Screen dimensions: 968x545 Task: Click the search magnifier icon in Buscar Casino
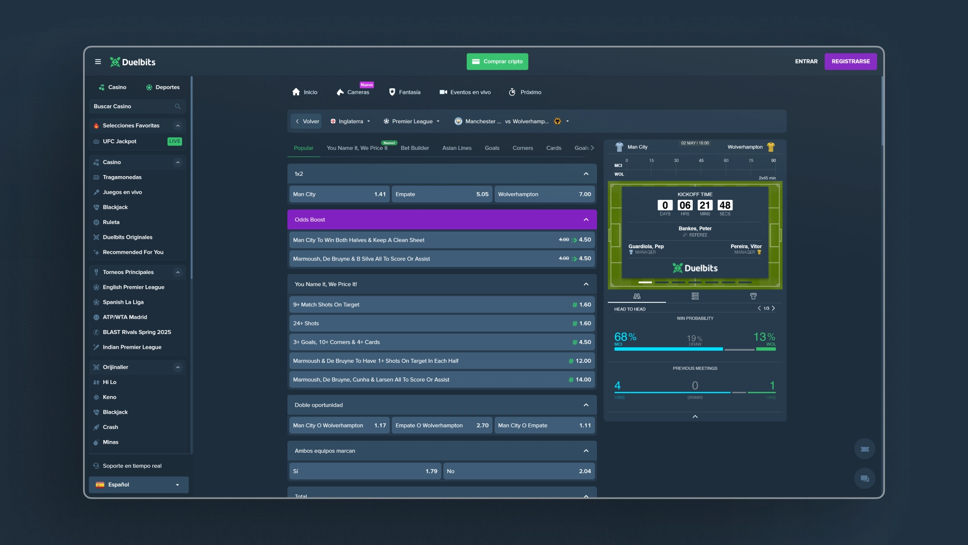(177, 106)
